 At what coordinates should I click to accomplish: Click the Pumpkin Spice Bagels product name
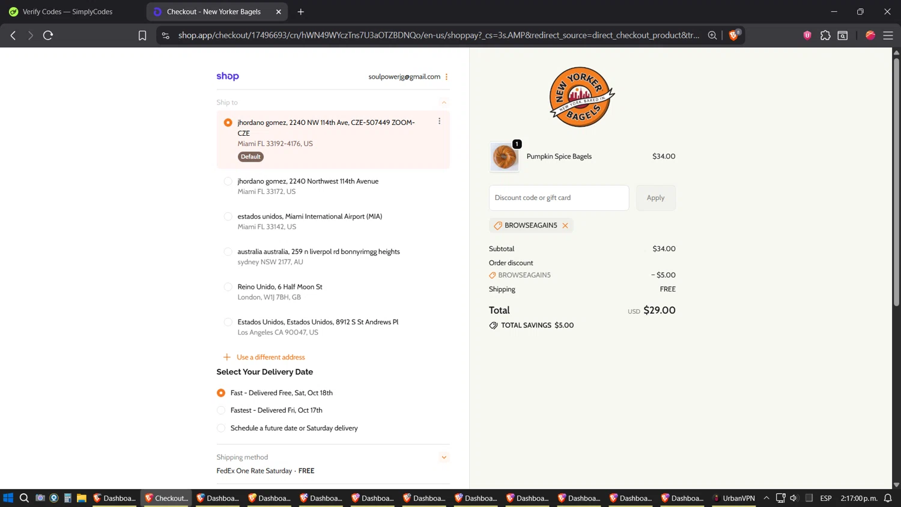pyautogui.click(x=559, y=156)
